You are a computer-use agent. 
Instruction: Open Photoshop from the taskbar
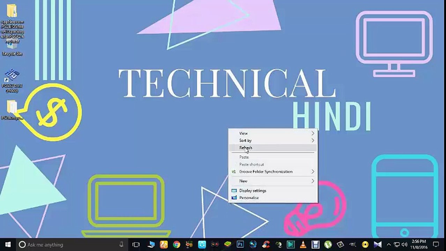(240, 244)
